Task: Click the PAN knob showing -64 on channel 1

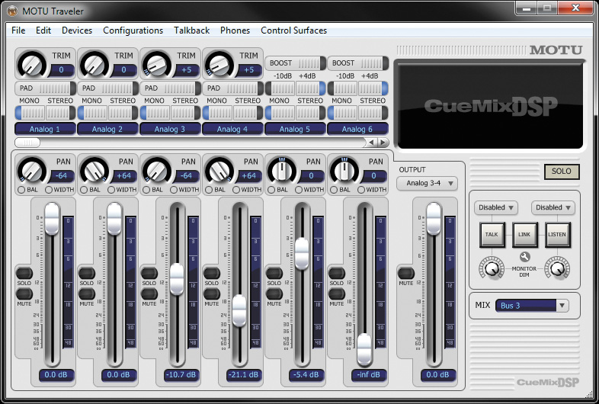Action: 32,171
